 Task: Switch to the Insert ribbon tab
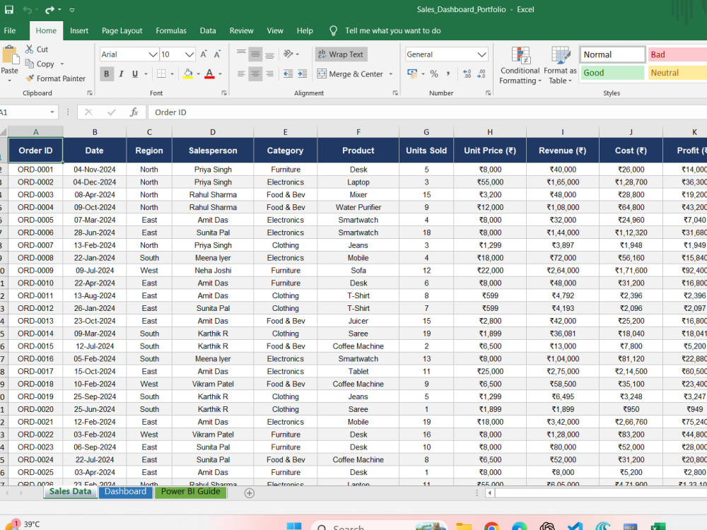click(x=79, y=30)
